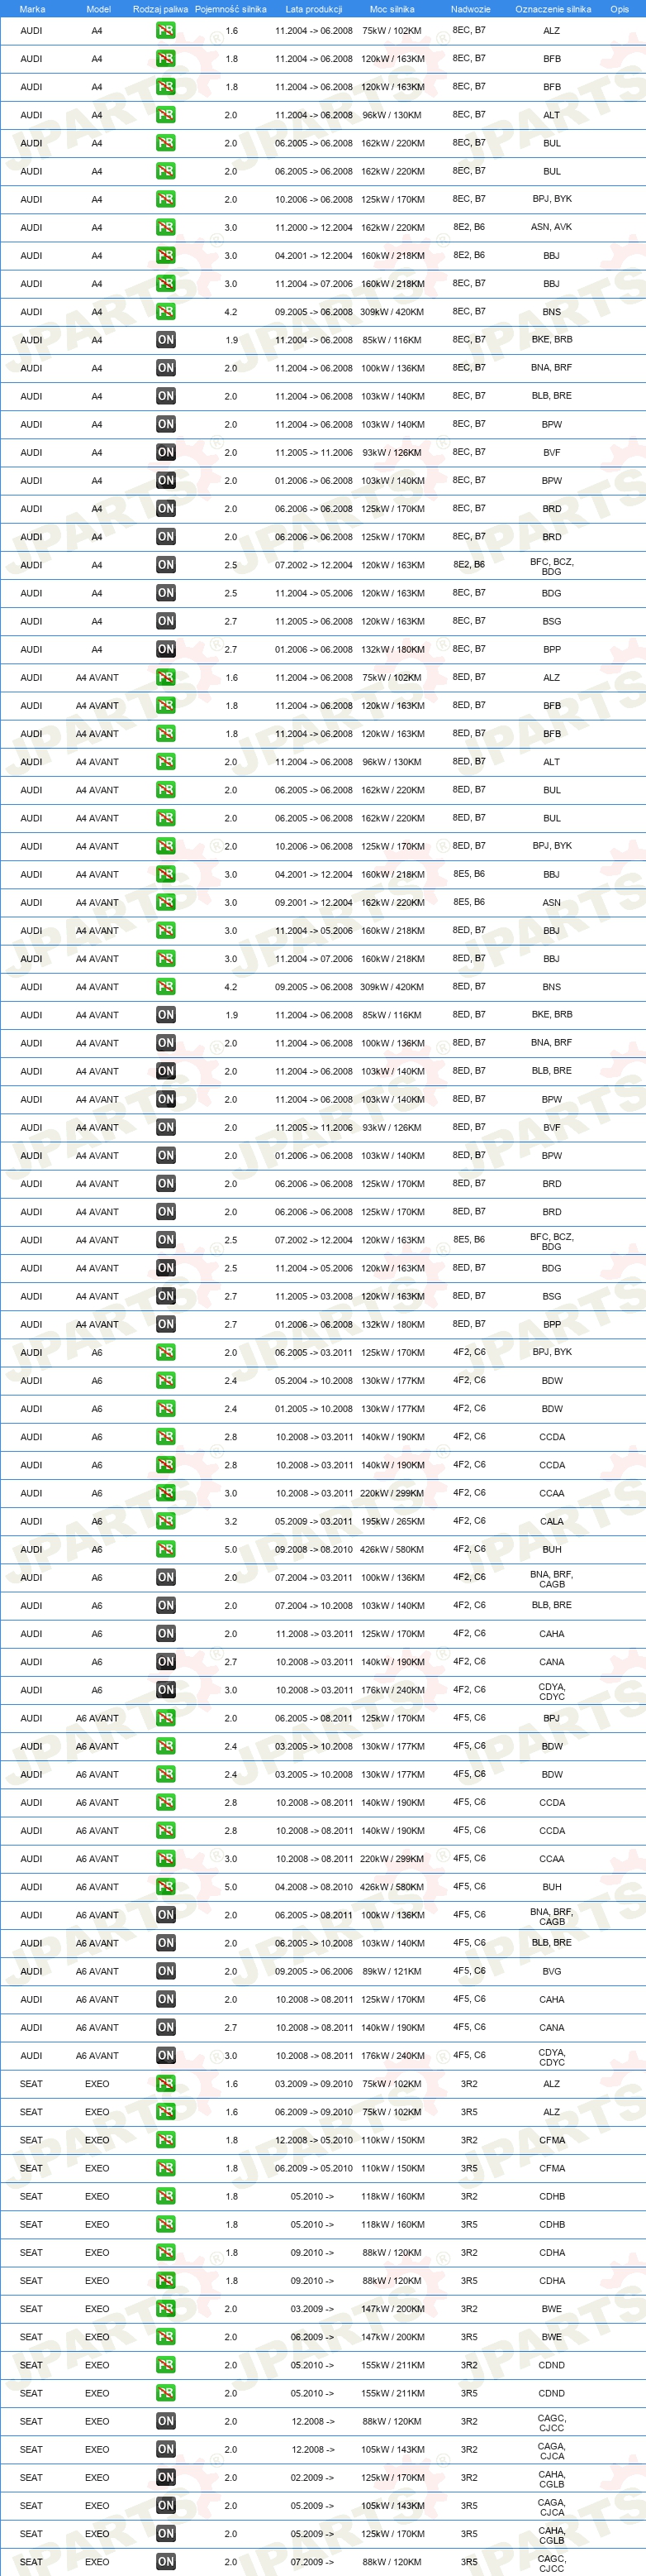The width and height of the screenshot is (646, 2576).
Task: Select the engine code 'BVG'
Action: click(551, 1972)
